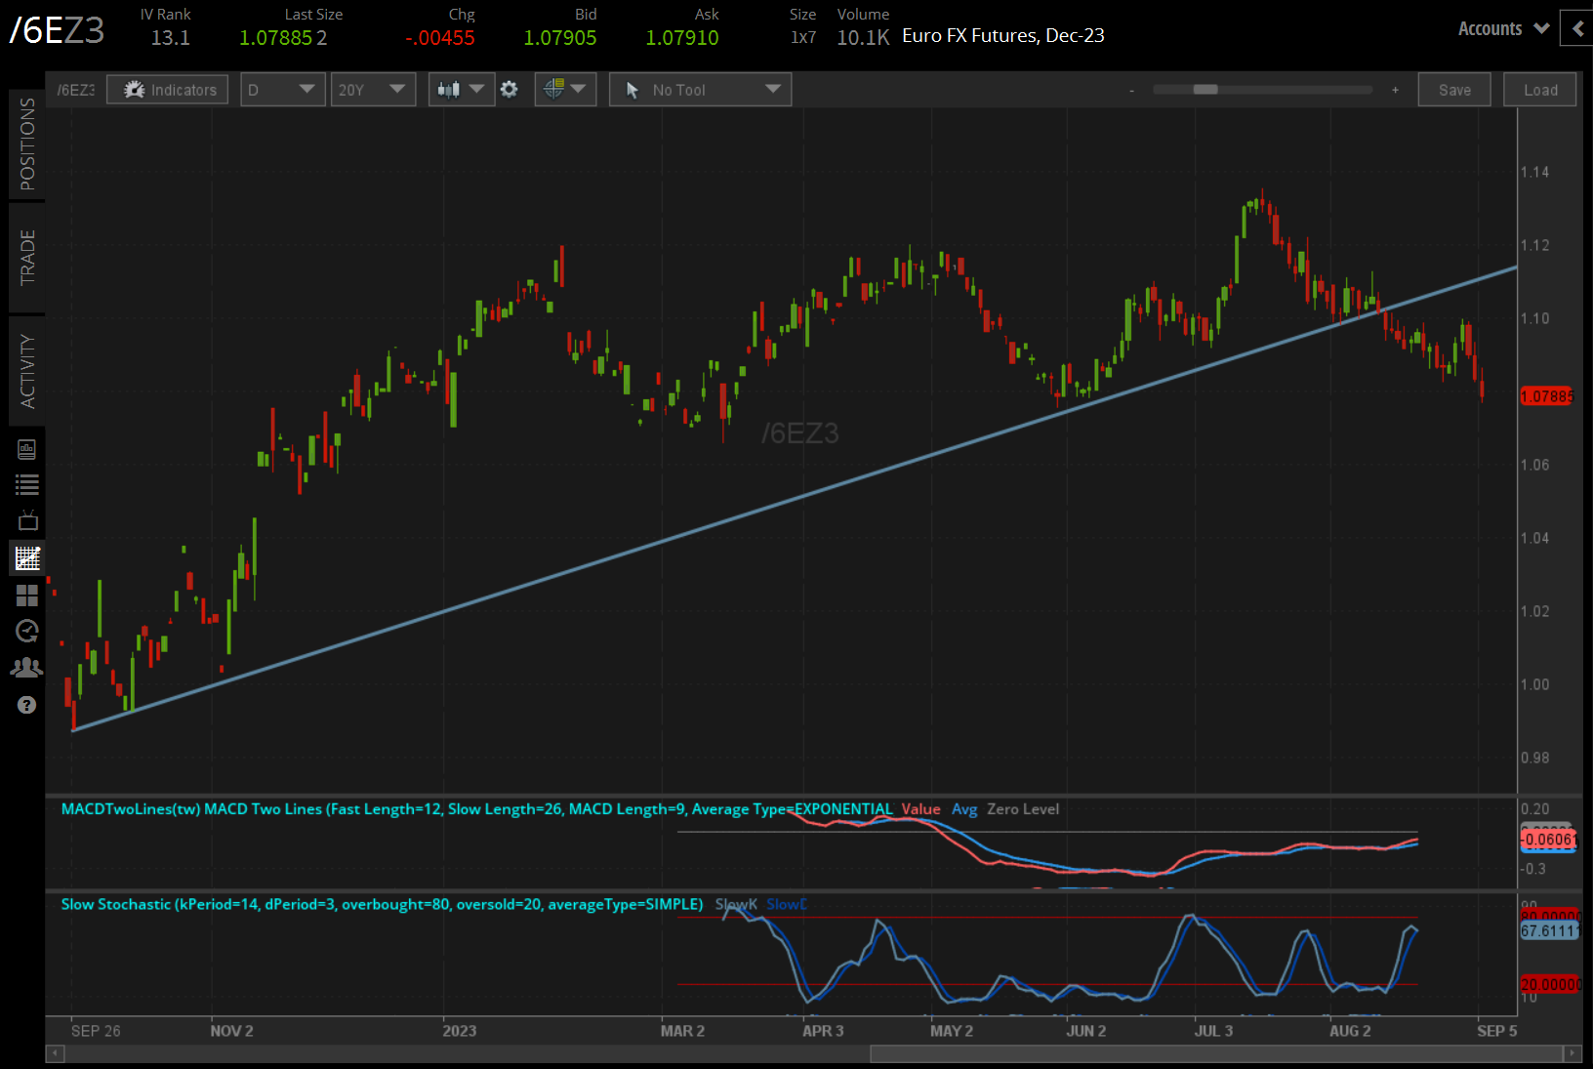The image size is (1593, 1069).
Task: Click the Indicators button
Action: (x=168, y=90)
